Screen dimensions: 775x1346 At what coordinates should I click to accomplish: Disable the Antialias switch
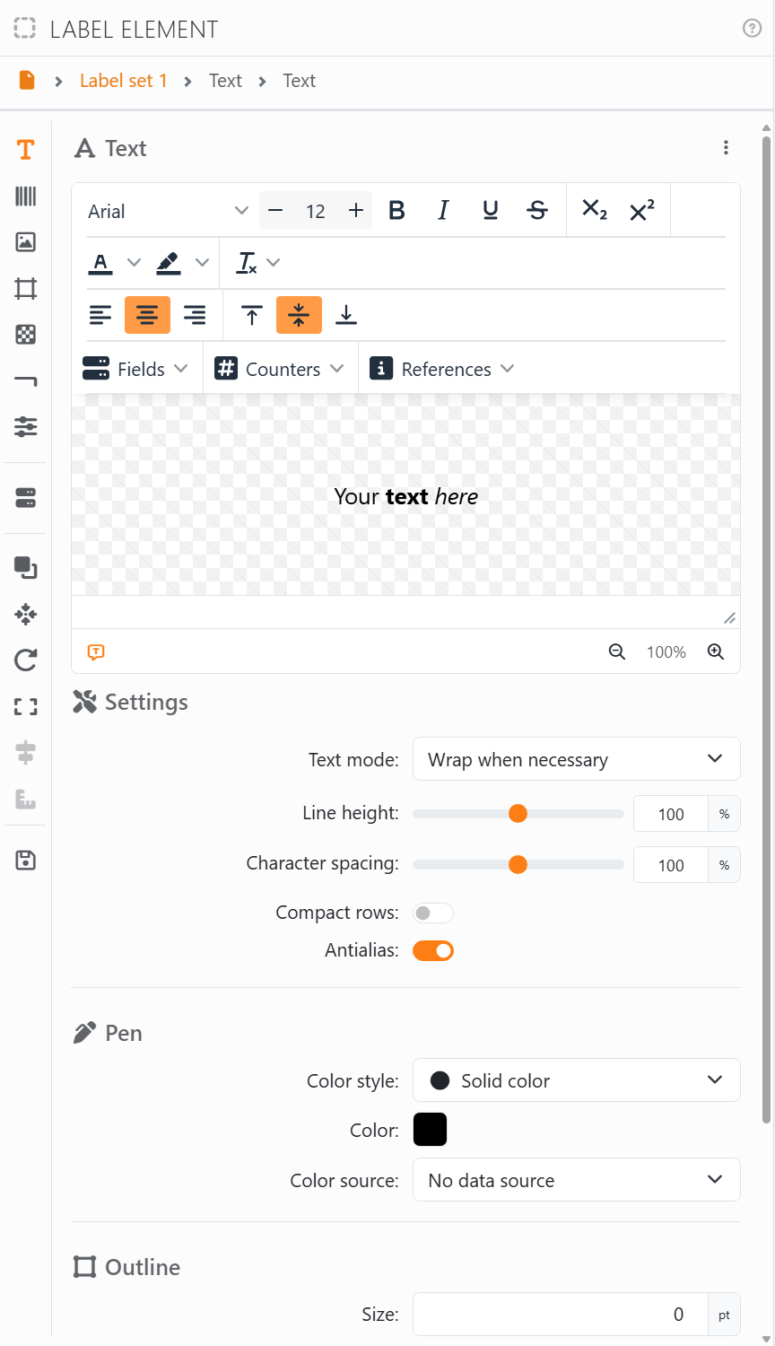(x=433, y=950)
